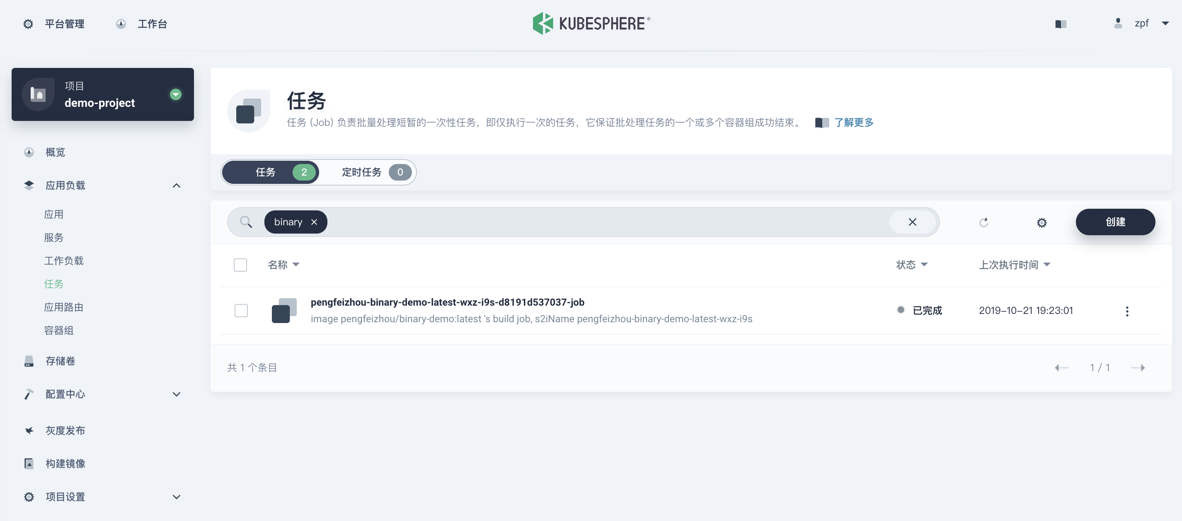Click the documentation book icon in top bar
The image size is (1182, 521).
coord(1061,24)
